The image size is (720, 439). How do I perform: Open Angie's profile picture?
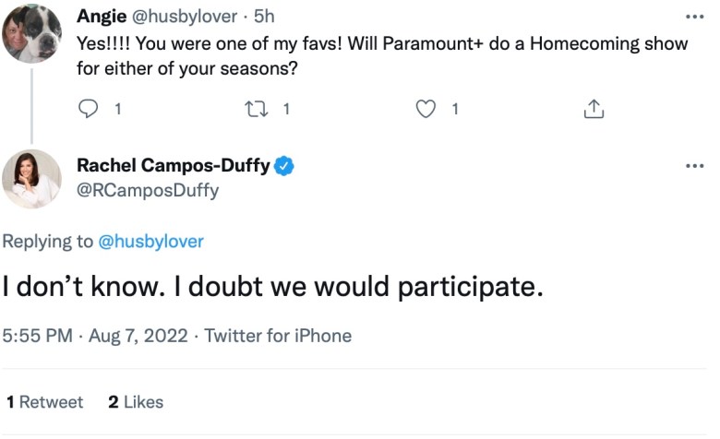coord(32,32)
